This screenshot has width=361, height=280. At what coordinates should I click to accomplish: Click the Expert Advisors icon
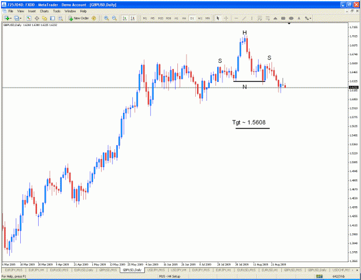pyautogui.click(x=94, y=18)
